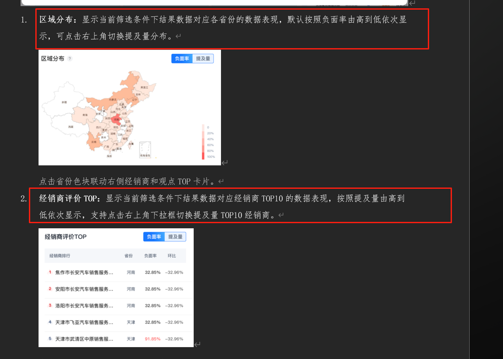This screenshot has height=359, width=503.
Task: Click 新疆 region on the map
Action: coord(64,102)
